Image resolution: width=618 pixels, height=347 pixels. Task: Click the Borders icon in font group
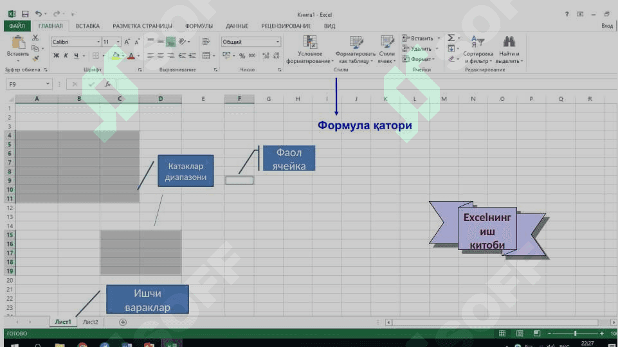(x=96, y=55)
